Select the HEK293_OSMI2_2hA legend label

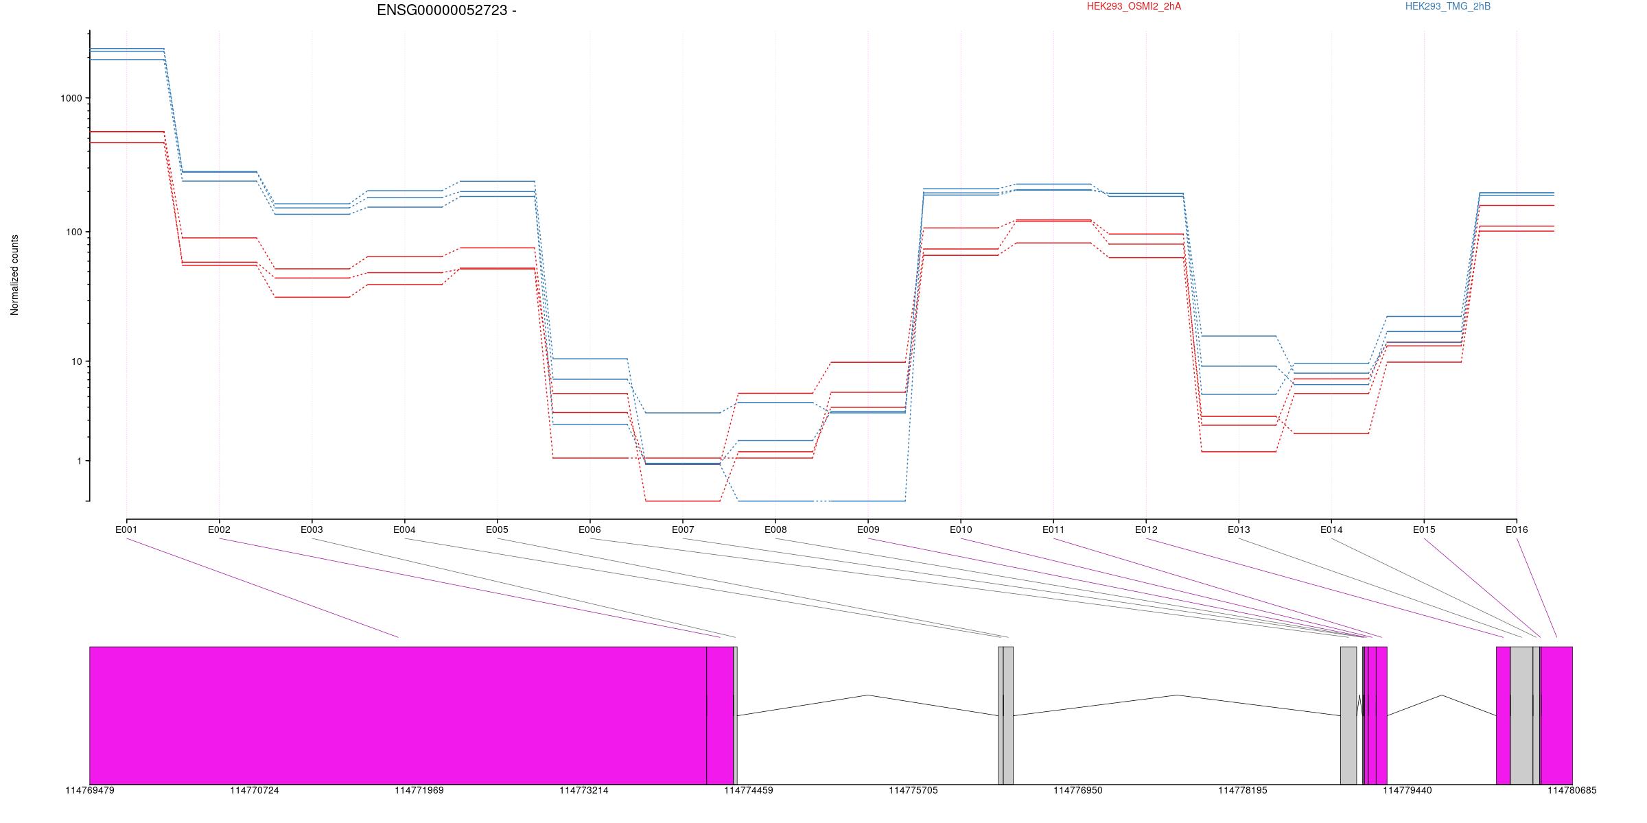[1134, 6]
